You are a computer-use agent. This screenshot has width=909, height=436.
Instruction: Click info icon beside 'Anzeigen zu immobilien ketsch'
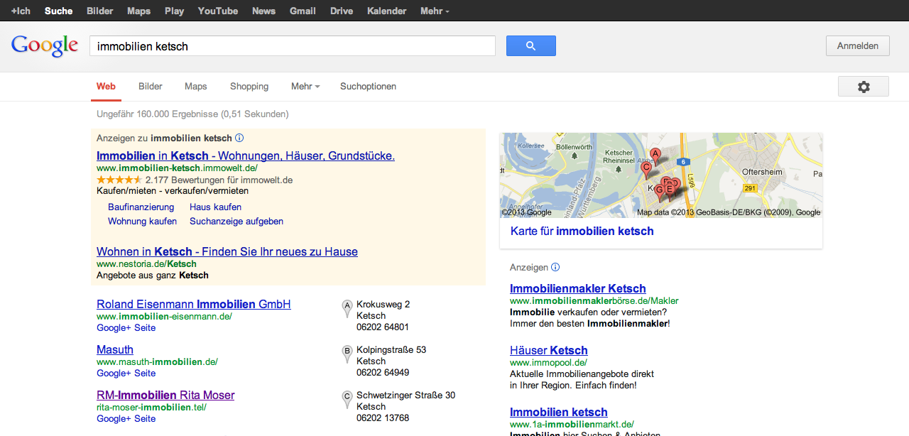239,138
